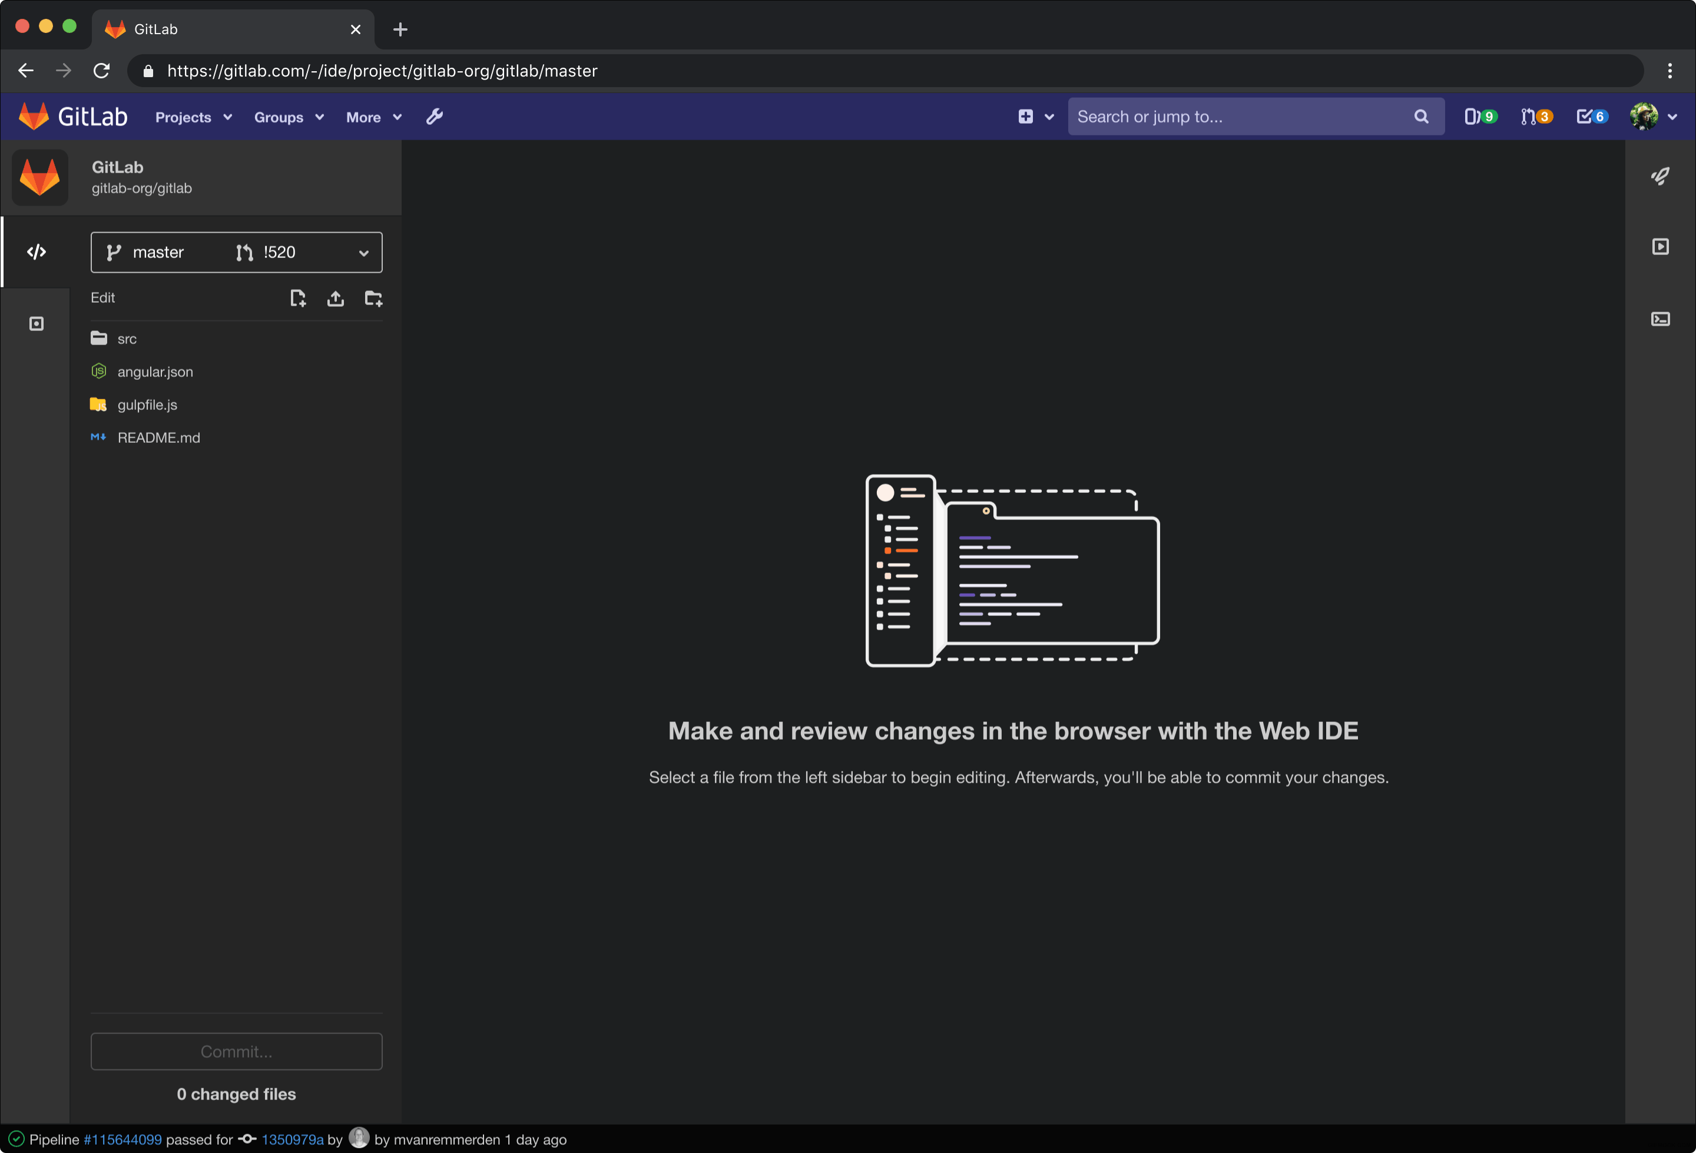Click the commit link 1350979a
Screen dimensions: 1696x1153
292,1139
